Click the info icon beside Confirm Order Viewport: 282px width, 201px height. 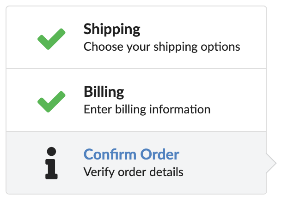point(51,163)
